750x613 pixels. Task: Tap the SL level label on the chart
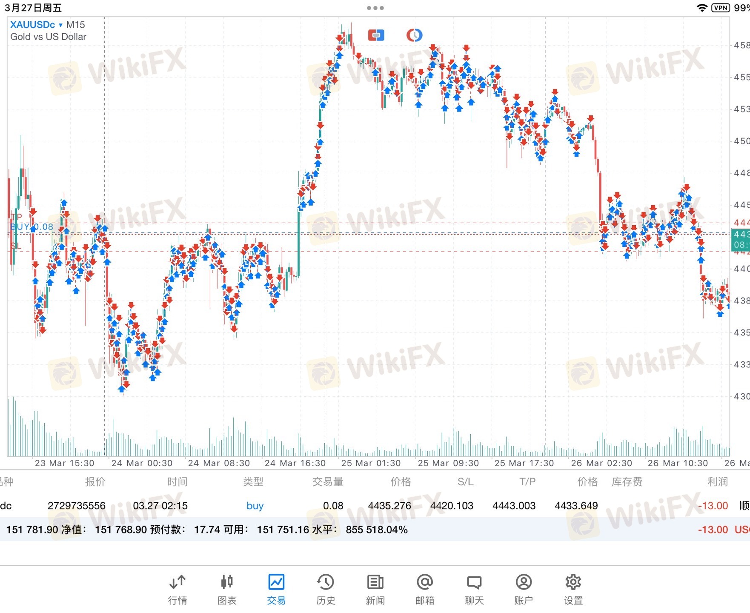(x=16, y=246)
